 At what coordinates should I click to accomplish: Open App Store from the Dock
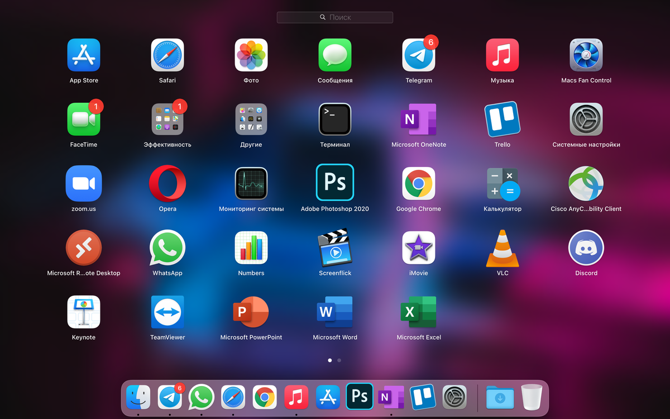[x=328, y=397]
